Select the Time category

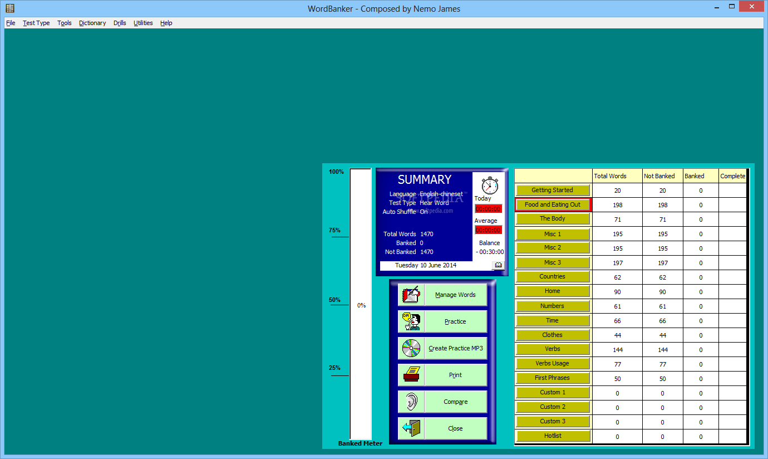(x=553, y=320)
